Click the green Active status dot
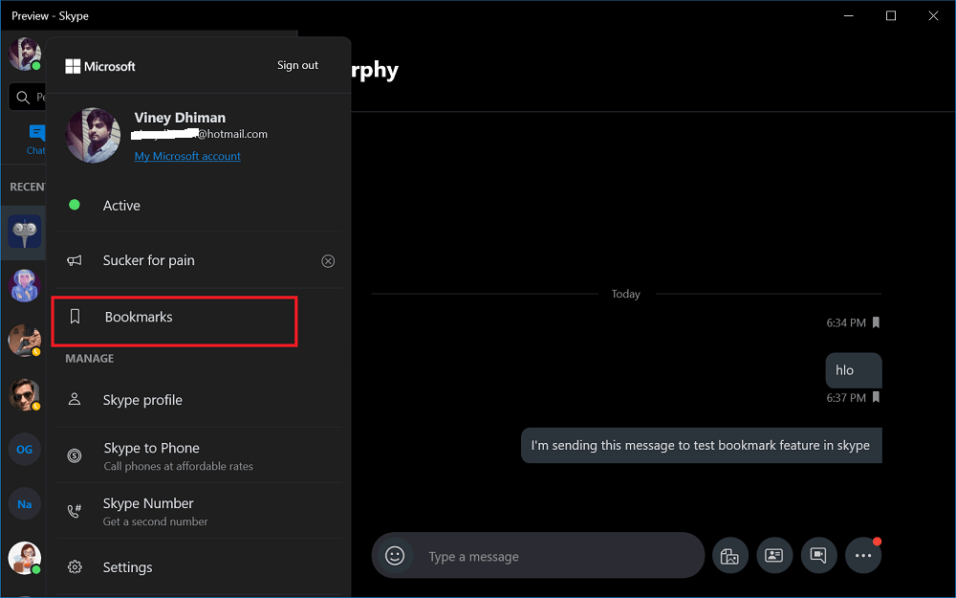The image size is (956, 598). tap(75, 205)
